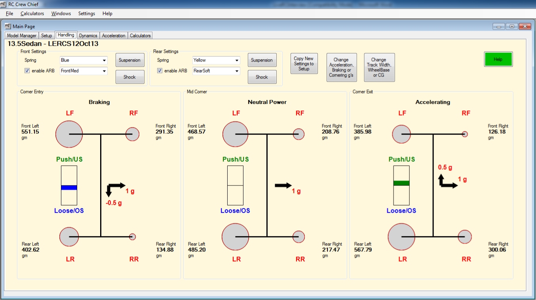Click the front Shock button
The image size is (536, 300).
130,77
